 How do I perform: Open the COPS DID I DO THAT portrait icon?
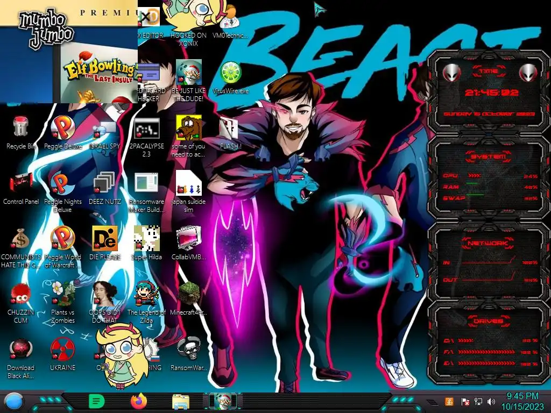coord(104,303)
